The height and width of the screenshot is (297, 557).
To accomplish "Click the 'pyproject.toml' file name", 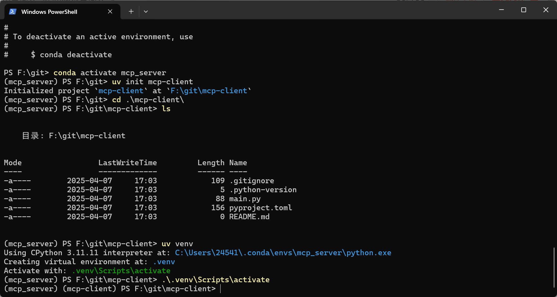I will coord(261,208).
